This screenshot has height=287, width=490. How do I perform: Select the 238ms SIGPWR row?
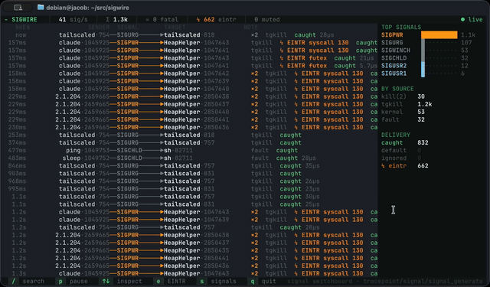[x=189, y=127]
